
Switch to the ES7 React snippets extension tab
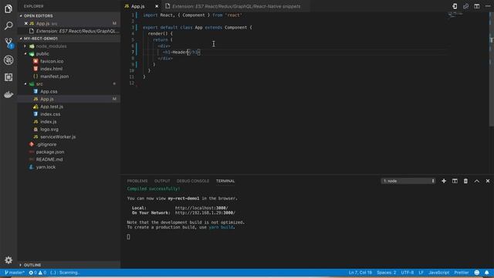click(235, 6)
